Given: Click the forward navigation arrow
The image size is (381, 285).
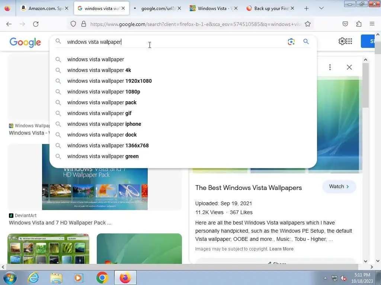Looking at the screenshot, I should coord(22,24).
